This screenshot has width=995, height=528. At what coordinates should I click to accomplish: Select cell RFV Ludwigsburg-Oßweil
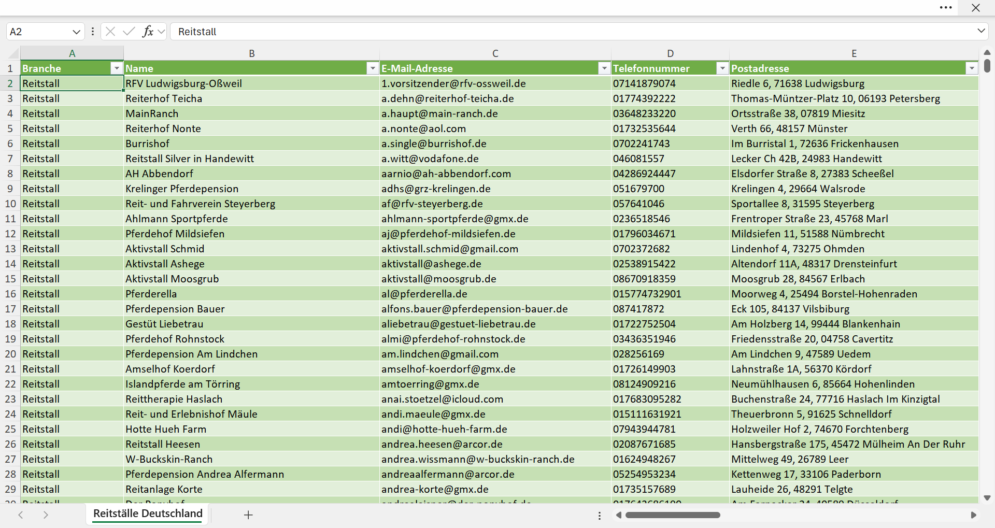tap(252, 83)
